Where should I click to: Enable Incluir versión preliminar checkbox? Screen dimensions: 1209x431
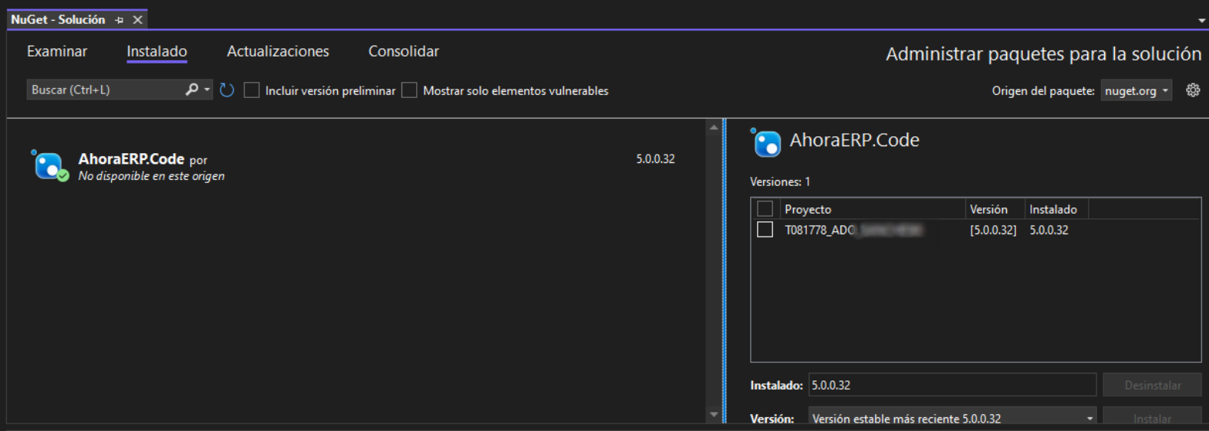[x=251, y=90]
